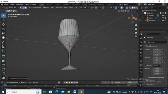Select the Loop Cut tool
Screen dimensions: 168x94
click(3, 69)
